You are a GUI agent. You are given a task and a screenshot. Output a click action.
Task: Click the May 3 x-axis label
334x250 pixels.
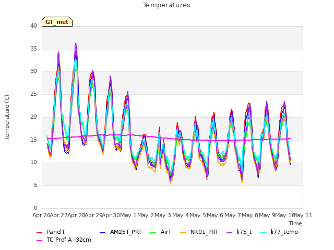pyautogui.click(x=163, y=215)
